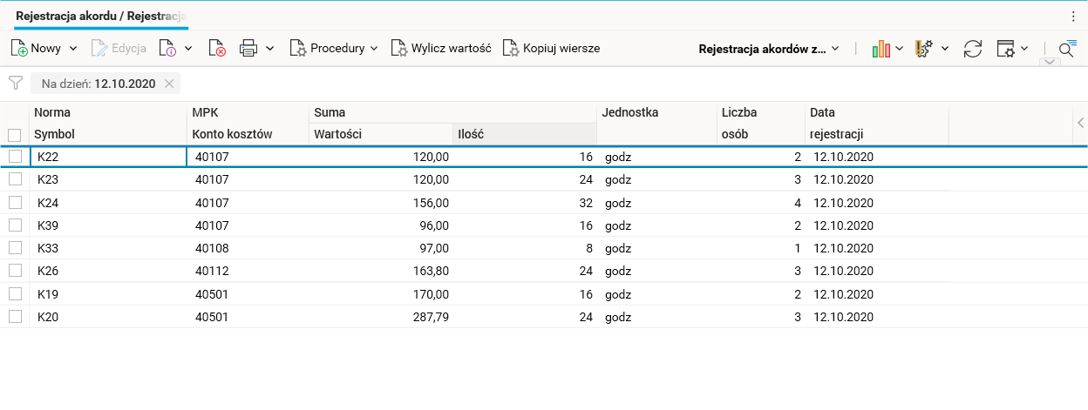Click the document info icon

coord(167,49)
